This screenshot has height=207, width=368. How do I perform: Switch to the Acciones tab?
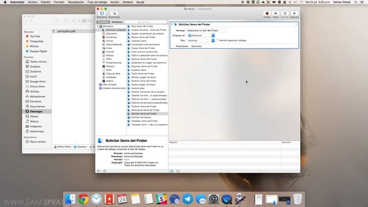click(103, 22)
